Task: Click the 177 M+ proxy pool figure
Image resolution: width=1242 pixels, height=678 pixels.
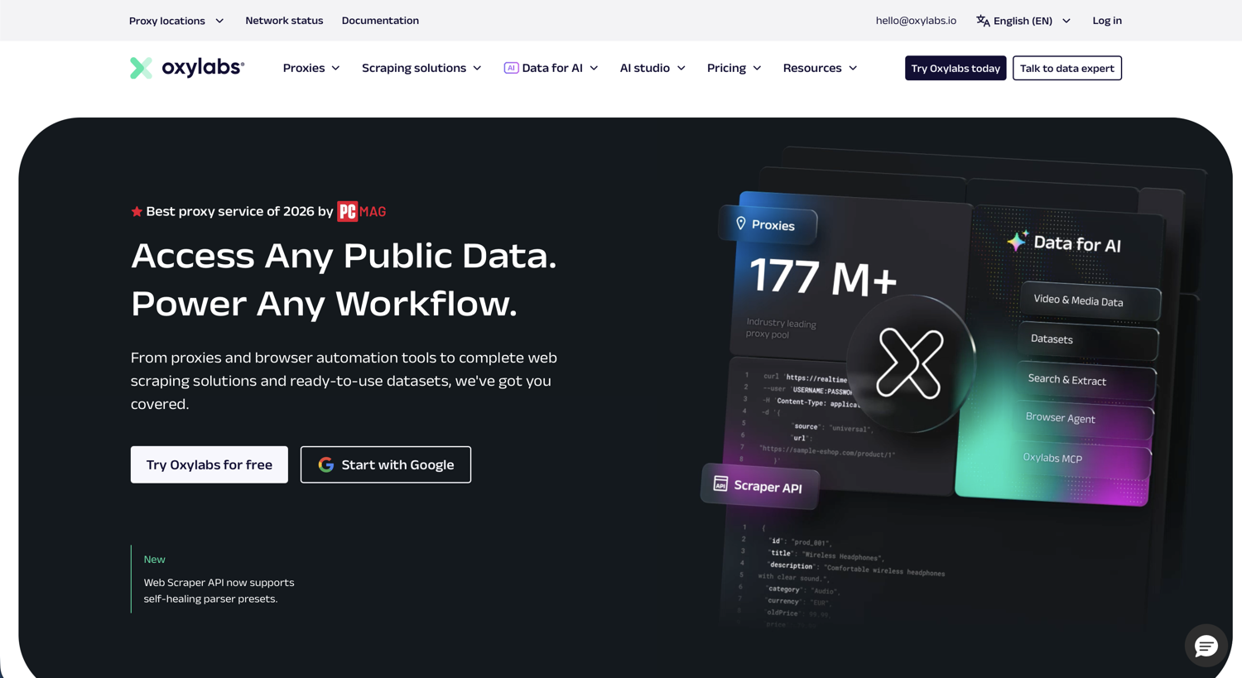Action: pyautogui.click(x=823, y=277)
